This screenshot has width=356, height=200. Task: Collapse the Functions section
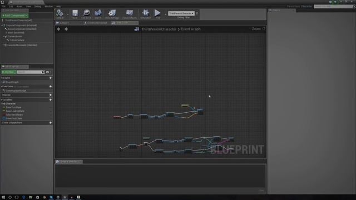point(2,87)
